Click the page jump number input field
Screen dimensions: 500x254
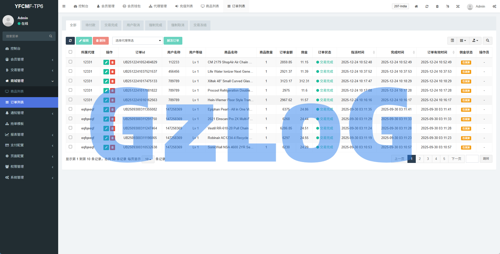(472, 159)
